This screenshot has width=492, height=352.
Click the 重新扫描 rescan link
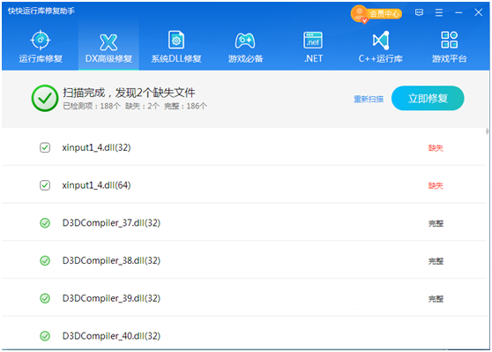[x=369, y=99]
